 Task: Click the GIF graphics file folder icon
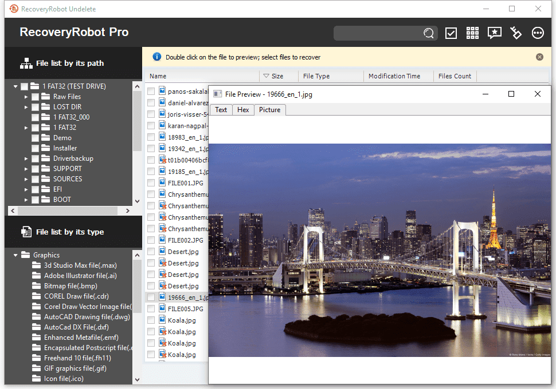tap(36, 368)
